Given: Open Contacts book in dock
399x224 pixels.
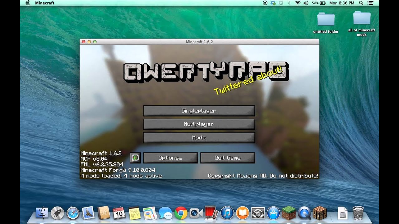Looking at the screenshot, I should click(x=103, y=213).
